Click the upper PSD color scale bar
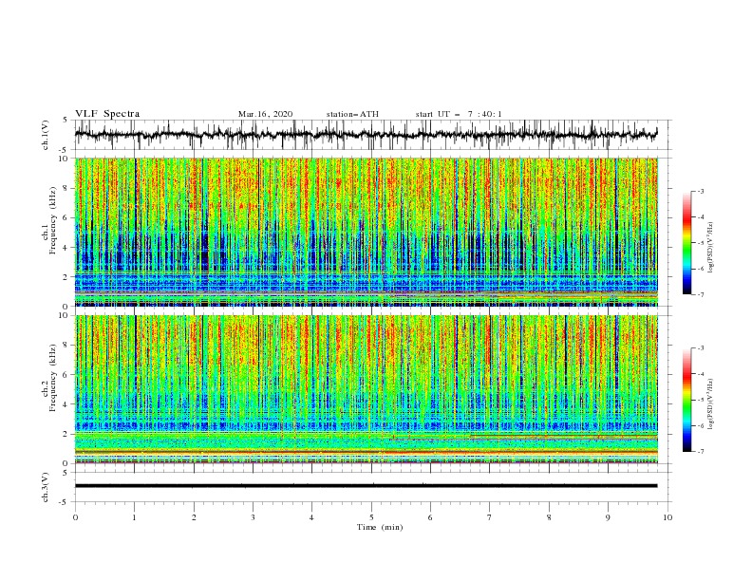Image resolution: width=752 pixels, height=581 pixels. point(686,243)
